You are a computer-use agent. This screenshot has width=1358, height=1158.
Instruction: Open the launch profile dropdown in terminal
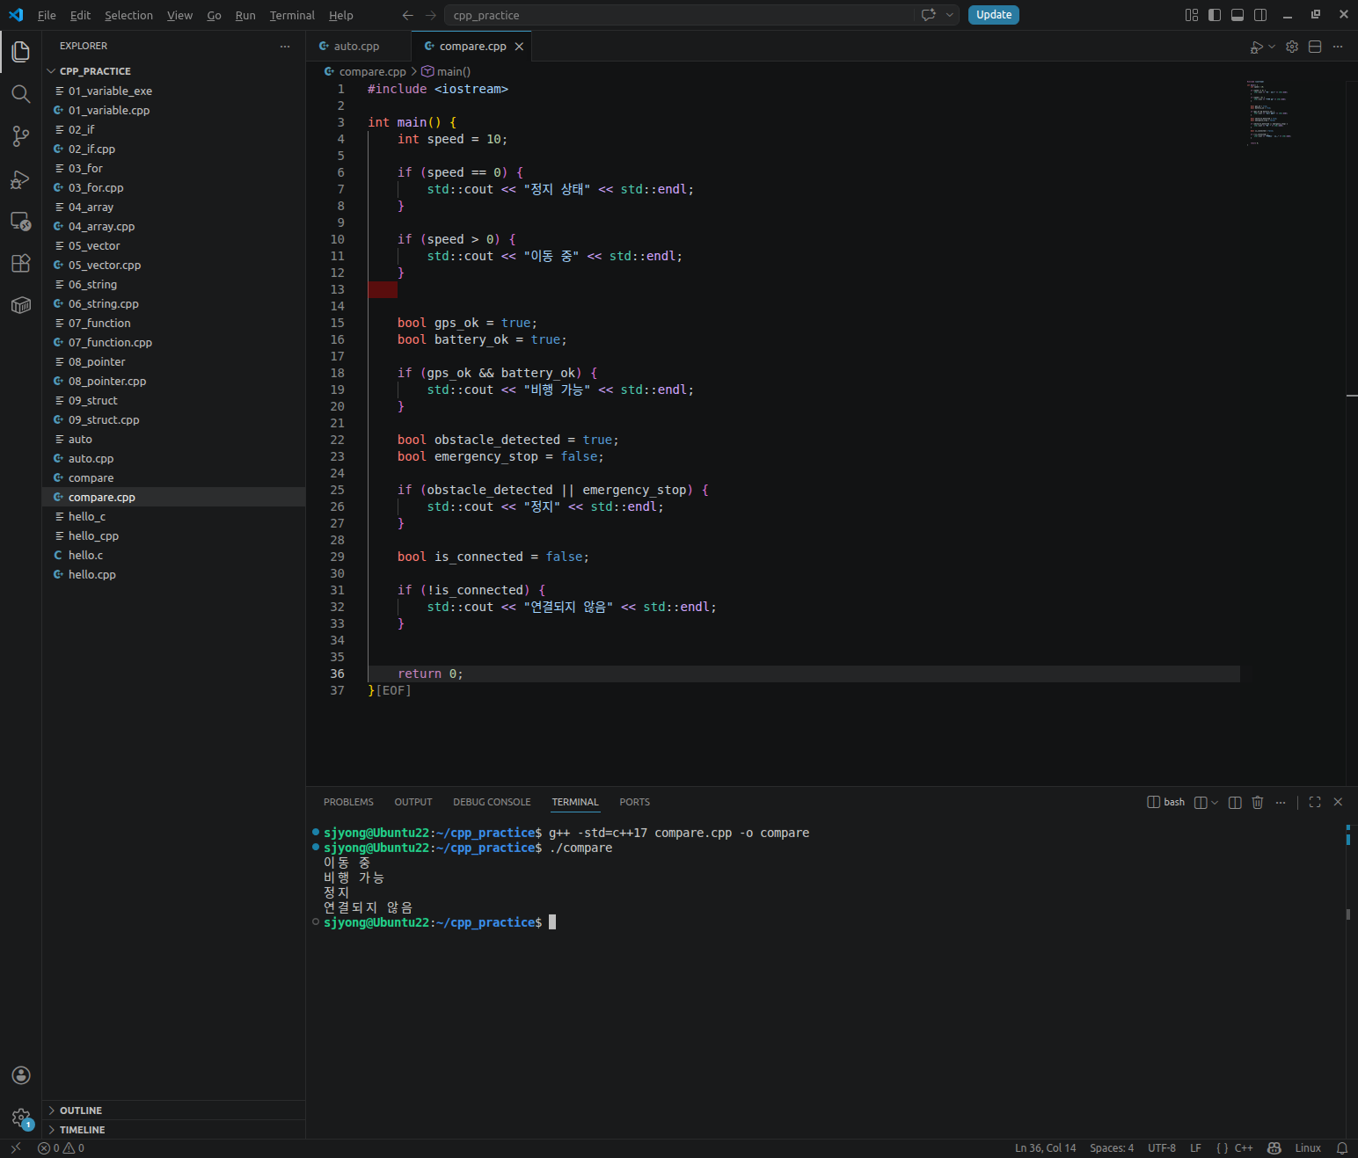1215,802
